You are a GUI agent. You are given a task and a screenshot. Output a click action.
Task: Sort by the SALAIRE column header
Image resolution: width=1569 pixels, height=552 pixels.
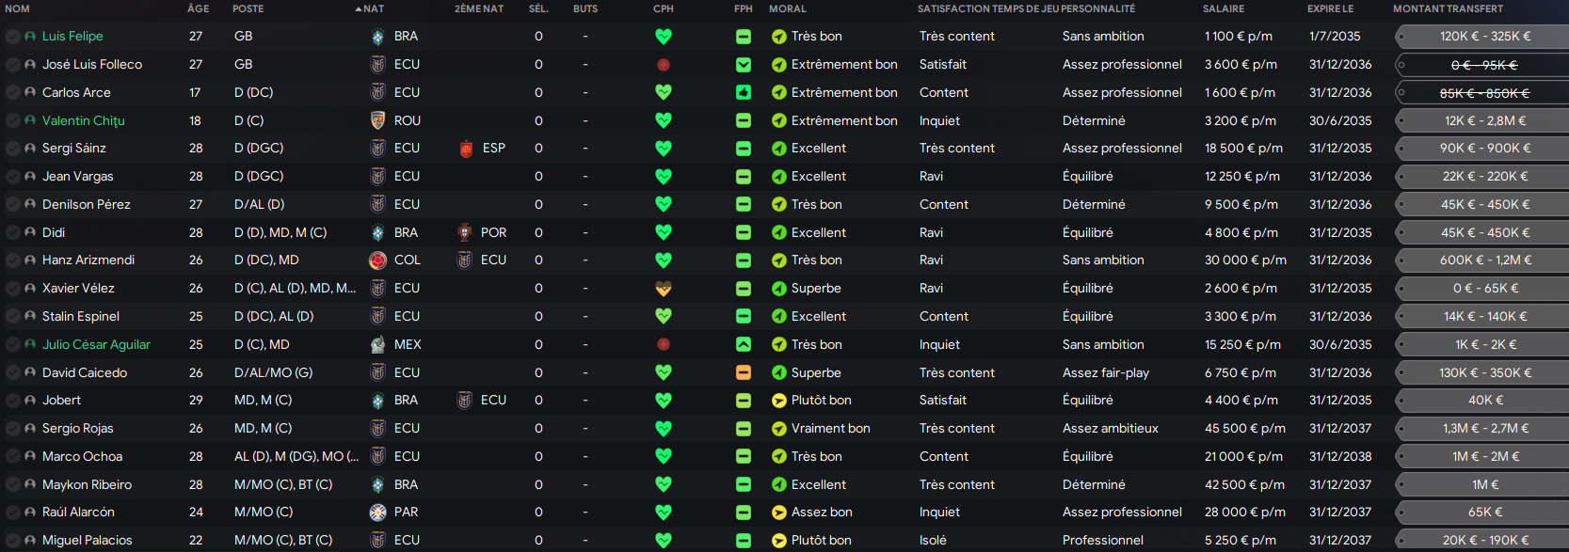click(x=1223, y=8)
